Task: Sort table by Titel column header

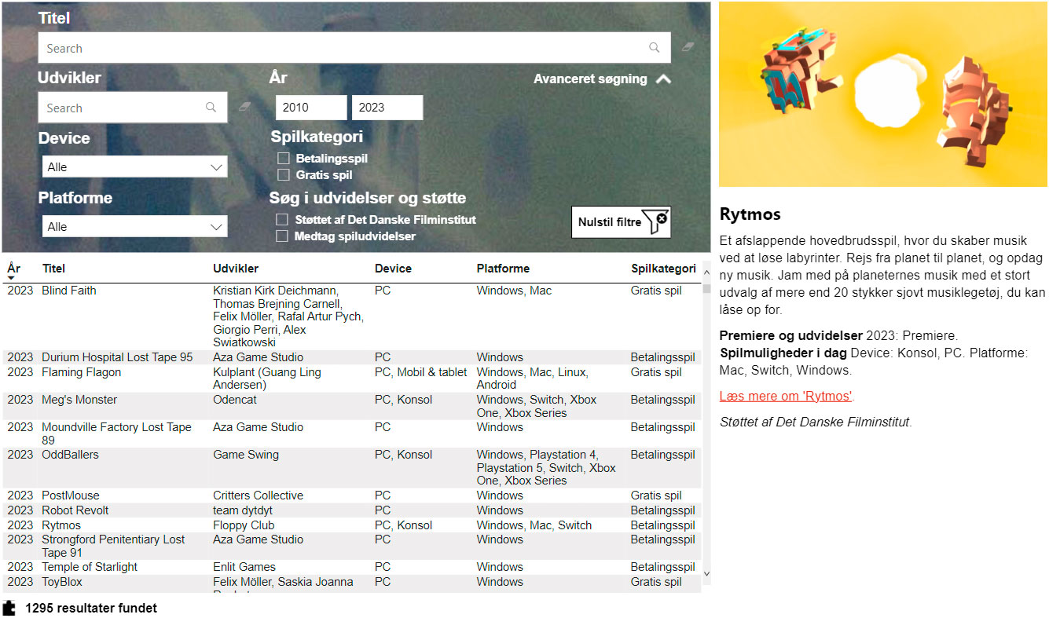Action: coord(53,269)
